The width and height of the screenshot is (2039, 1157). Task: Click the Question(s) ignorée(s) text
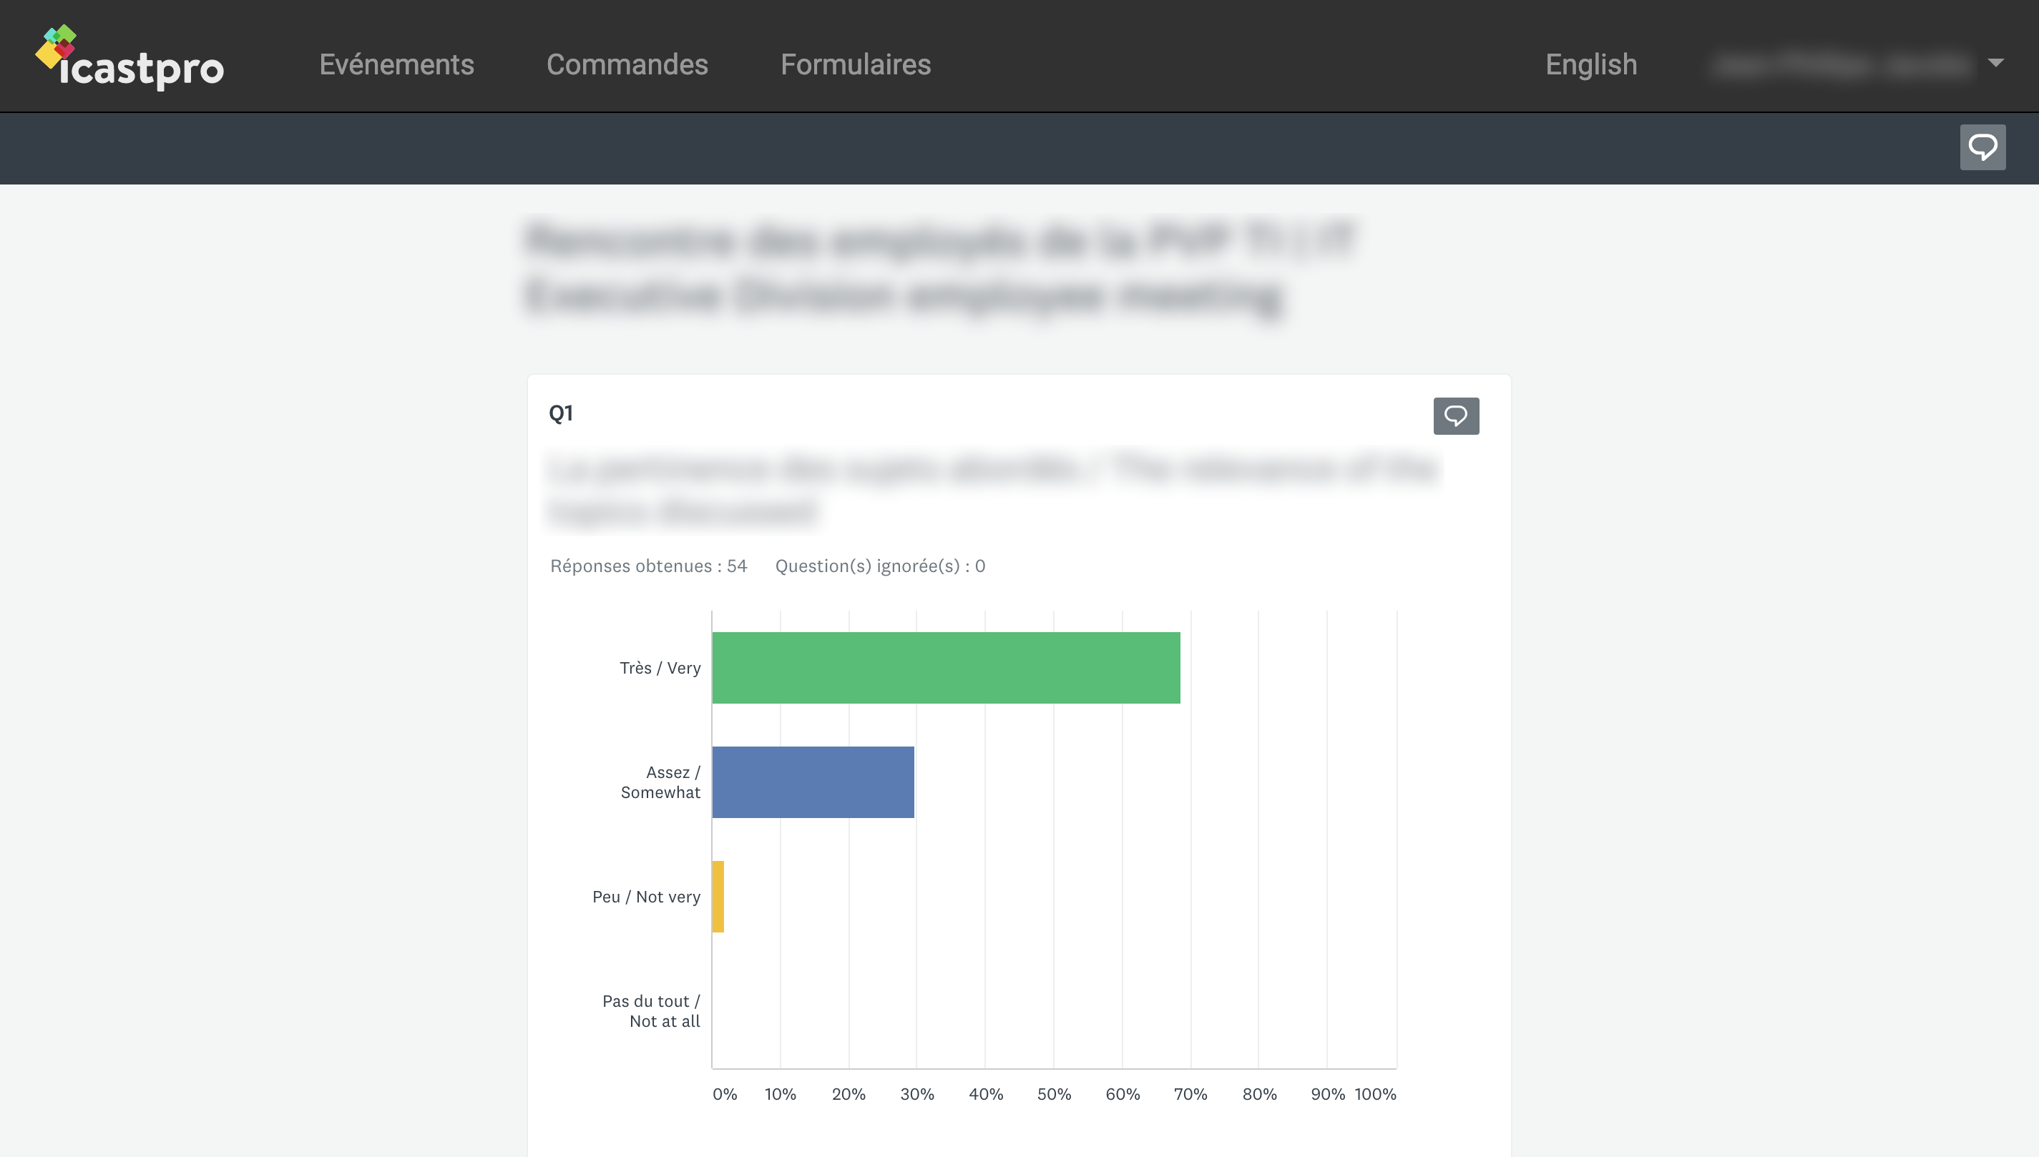click(880, 566)
